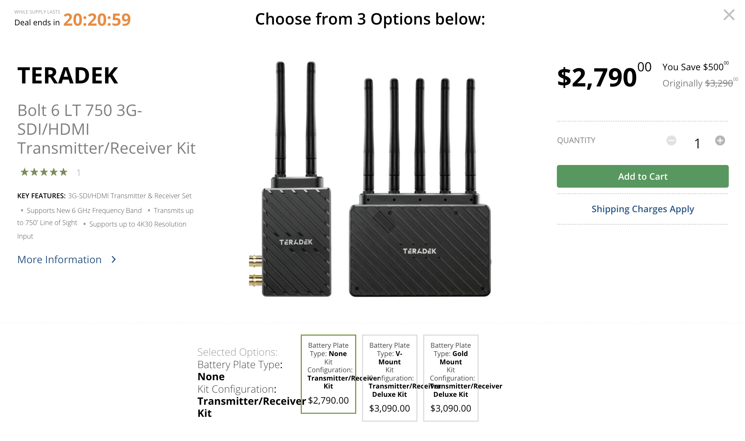The image size is (745, 441).
Task: Click the Bolt 6 LT 750 product title
Action: [x=106, y=129]
